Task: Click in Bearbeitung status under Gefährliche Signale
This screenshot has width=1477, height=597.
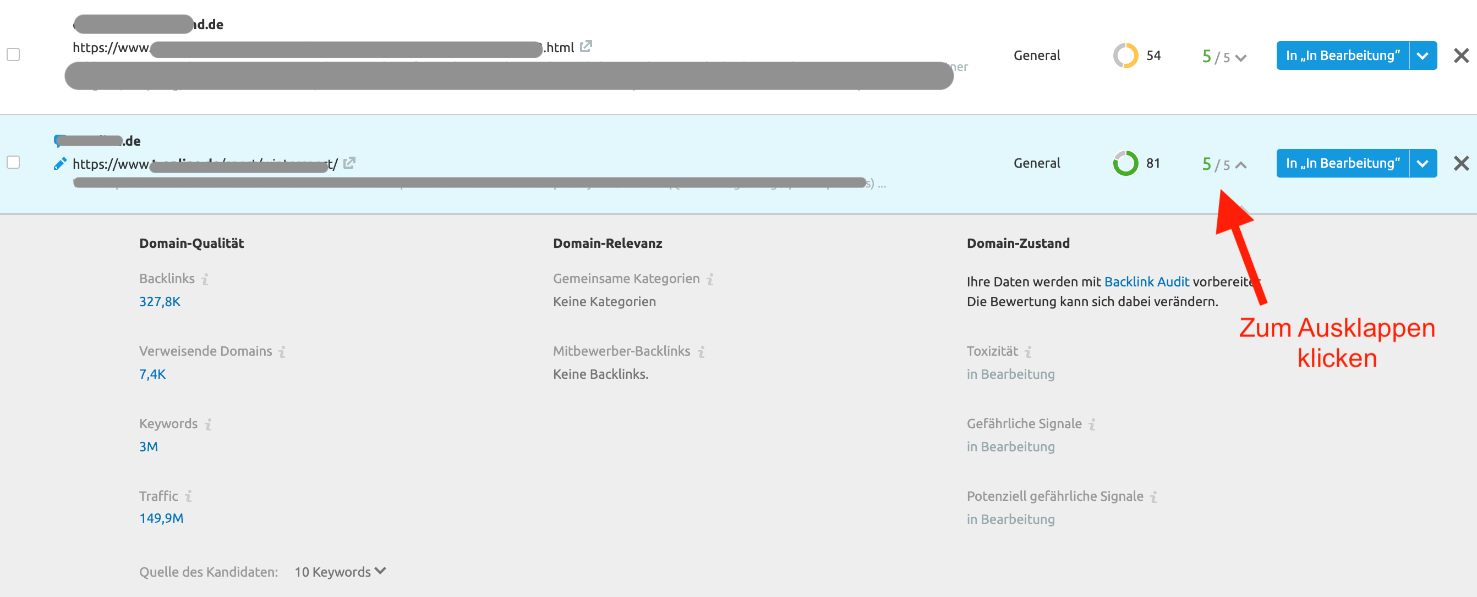Action: (1010, 446)
